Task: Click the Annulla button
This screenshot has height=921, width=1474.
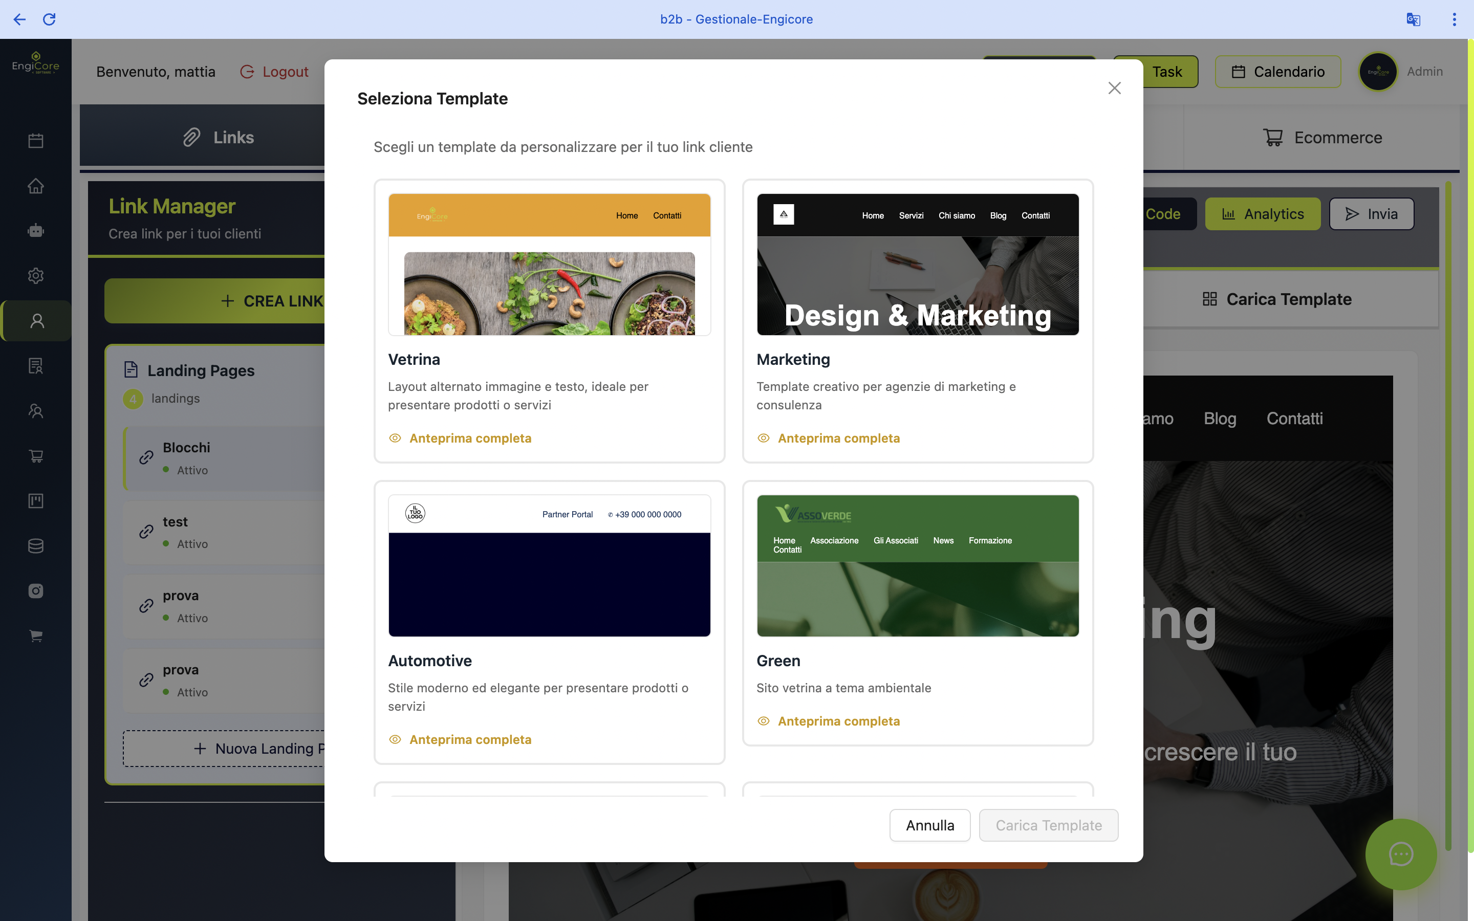Action: (930, 825)
